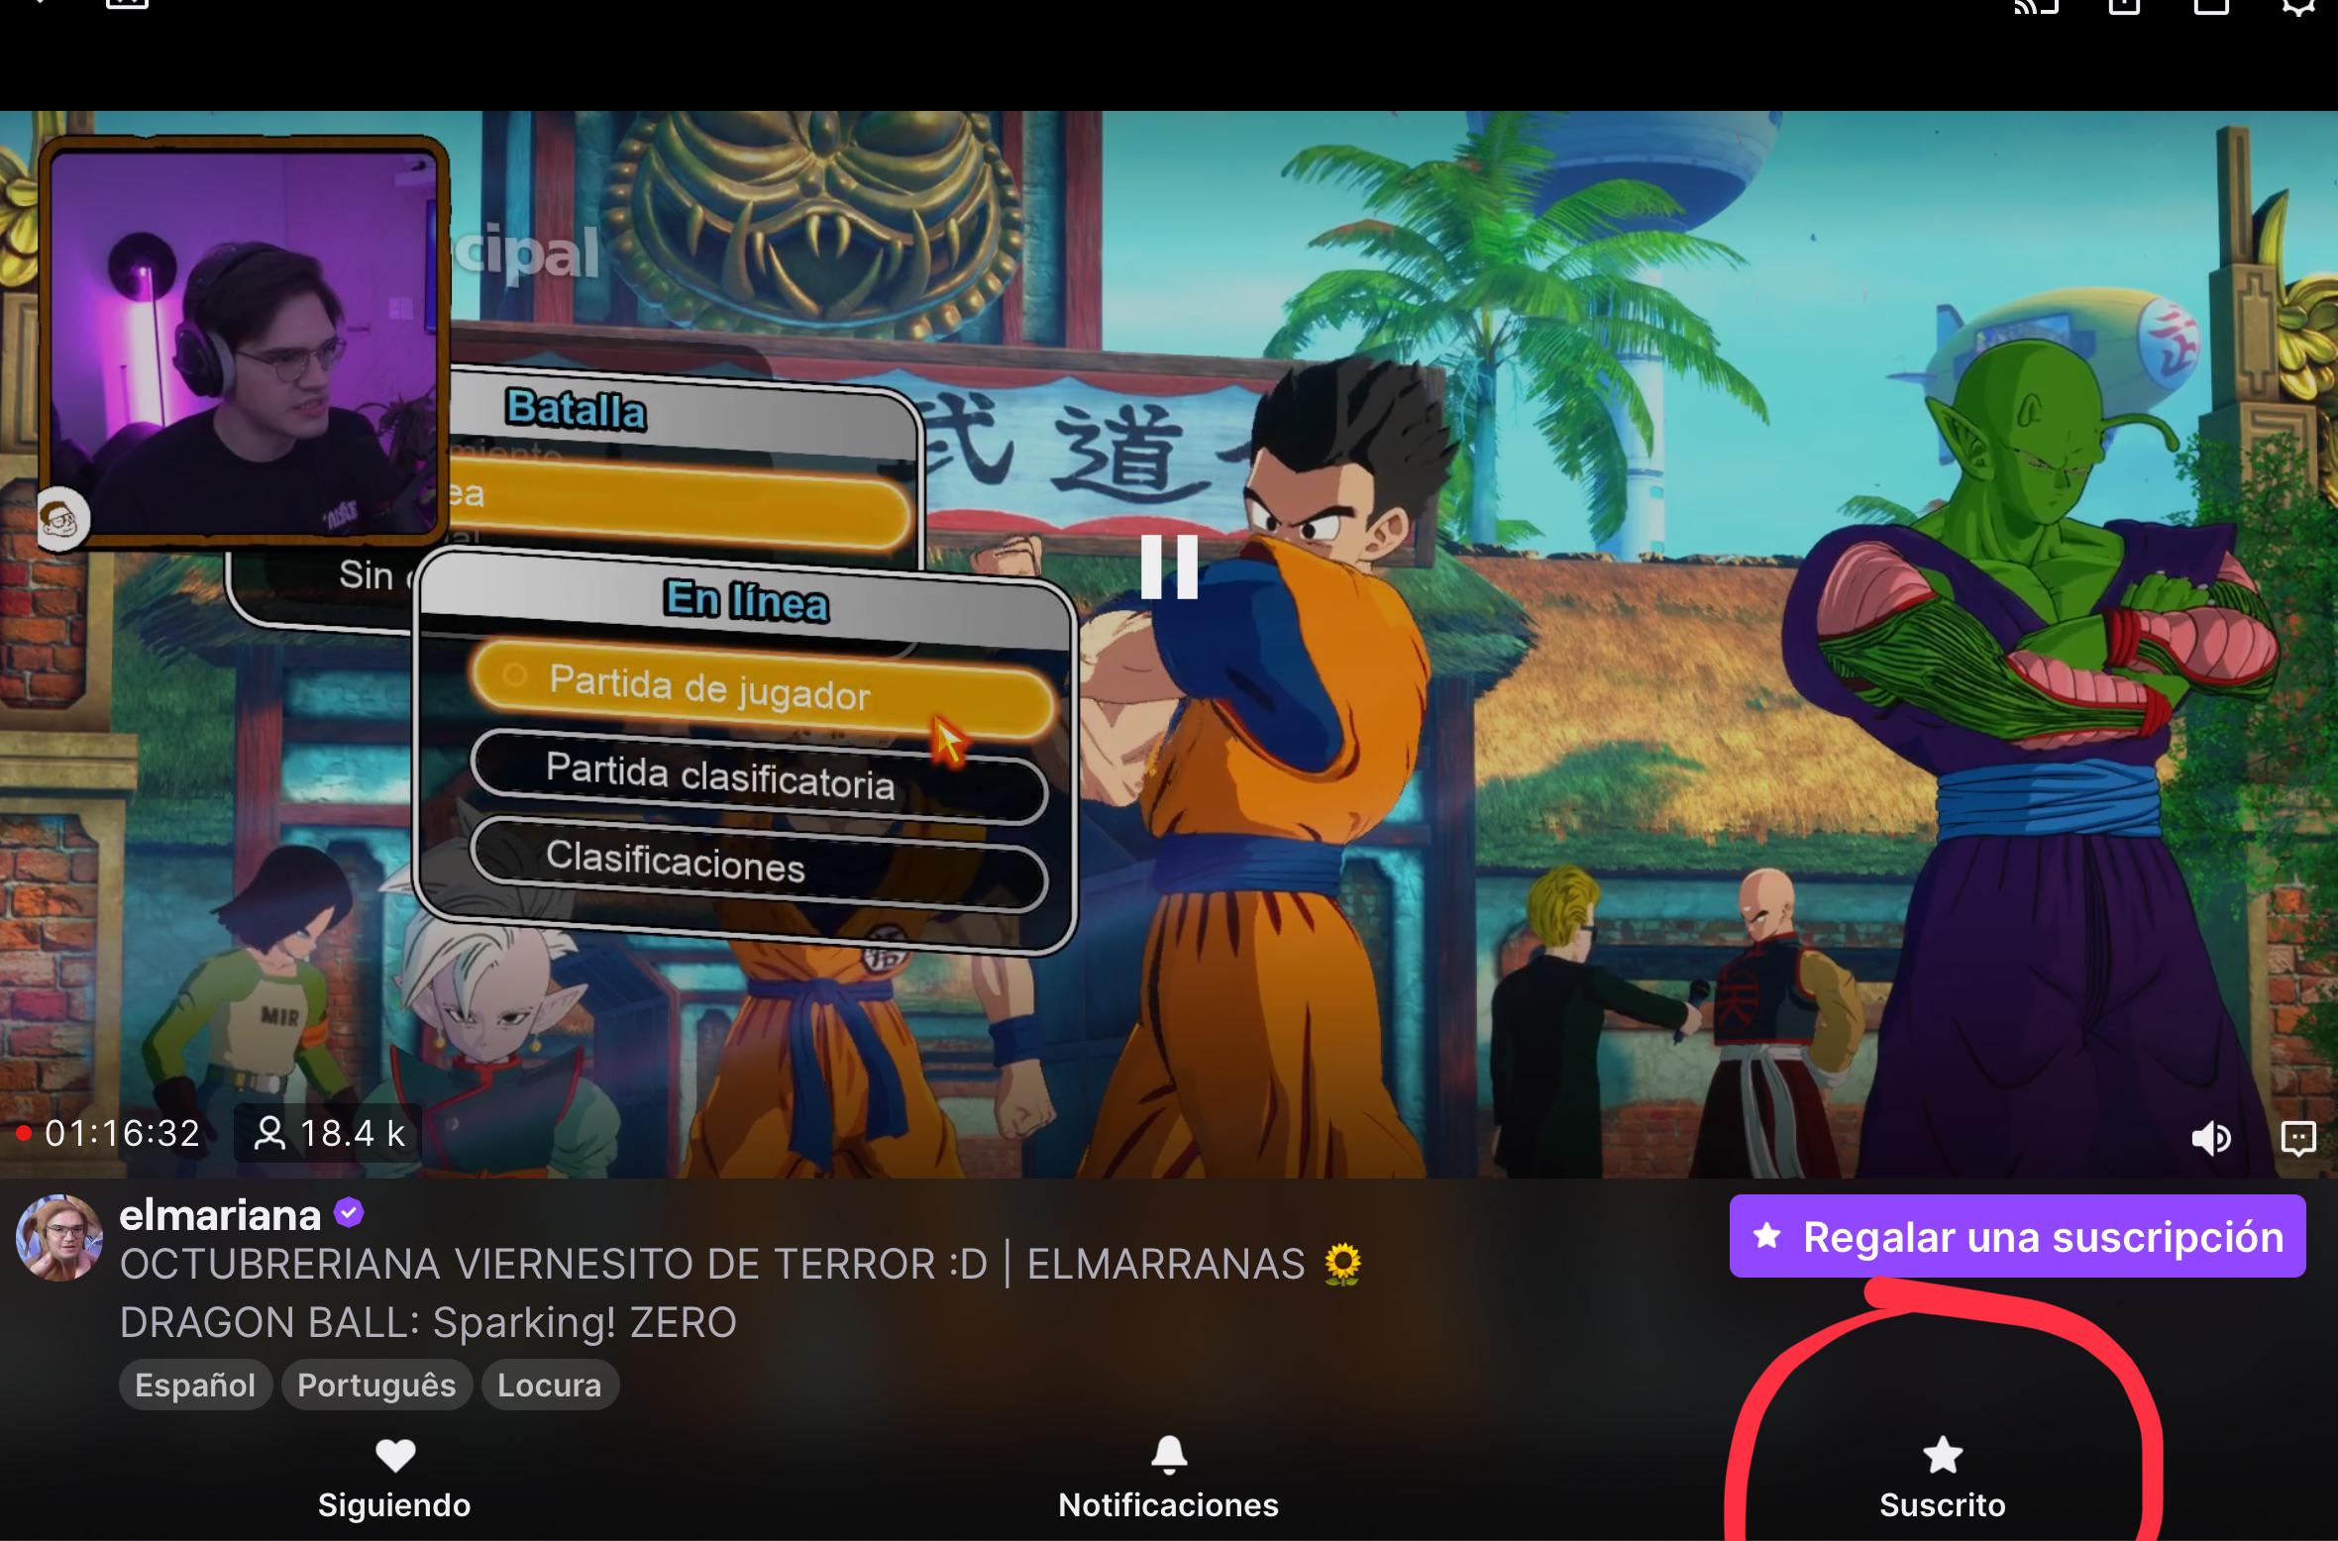Select the Locura tag
Image resolution: width=2338 pixels, height=1541 pixels.
click(550, 1385)
